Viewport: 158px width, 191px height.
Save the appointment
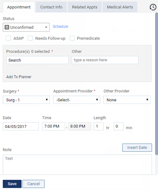coord(12,184)
